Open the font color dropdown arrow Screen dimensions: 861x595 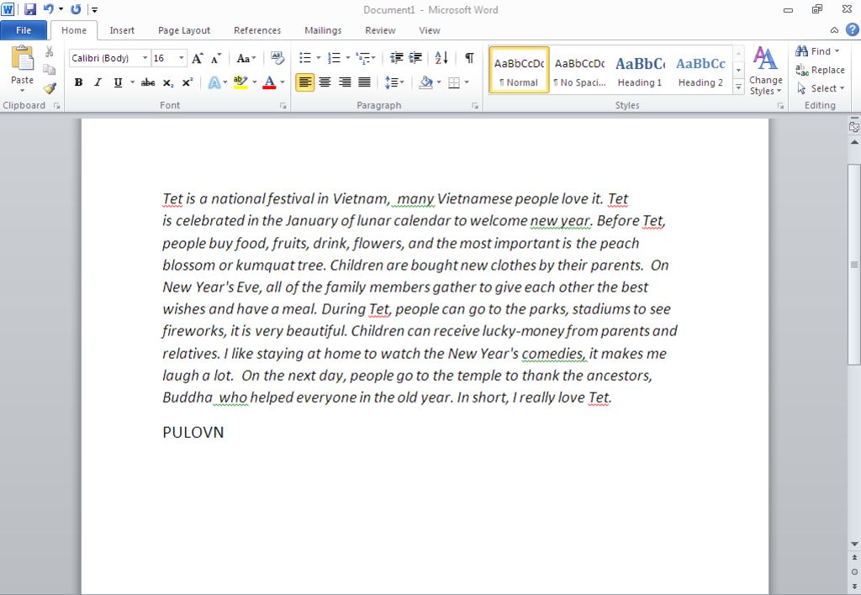click(283, 82)
